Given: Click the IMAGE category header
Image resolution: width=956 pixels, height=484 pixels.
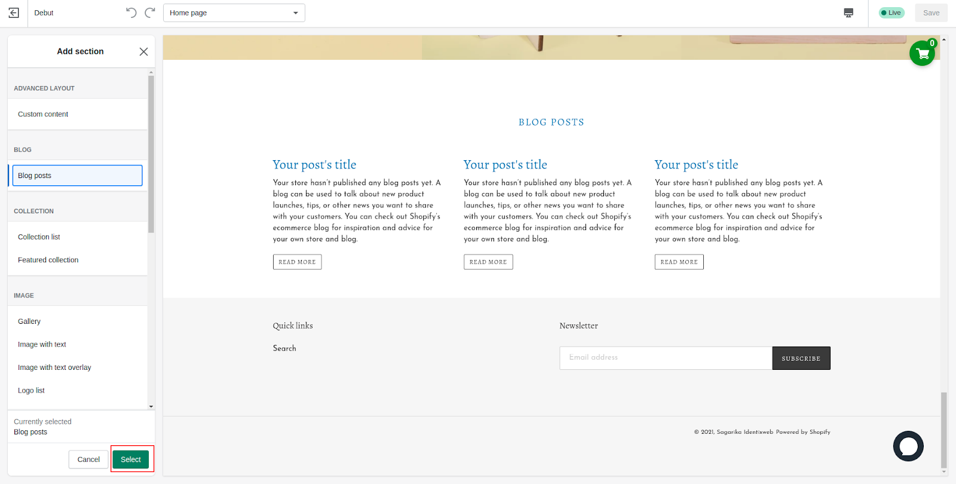Looking at the screenshot, I should [x=24, y=296].
